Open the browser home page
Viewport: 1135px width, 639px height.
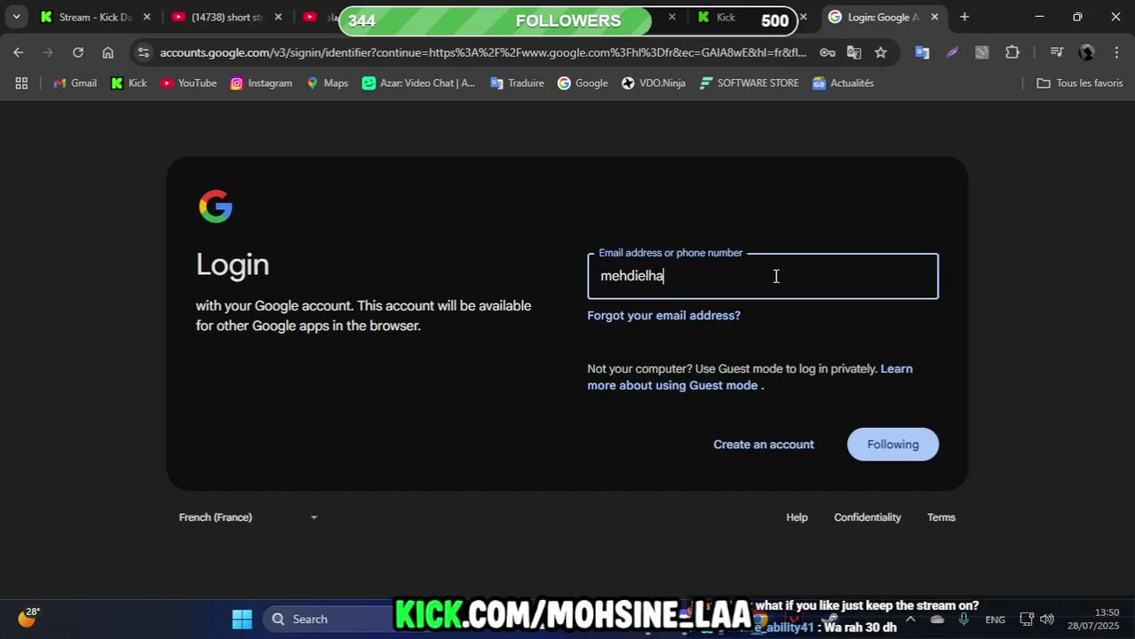(107, 52)
